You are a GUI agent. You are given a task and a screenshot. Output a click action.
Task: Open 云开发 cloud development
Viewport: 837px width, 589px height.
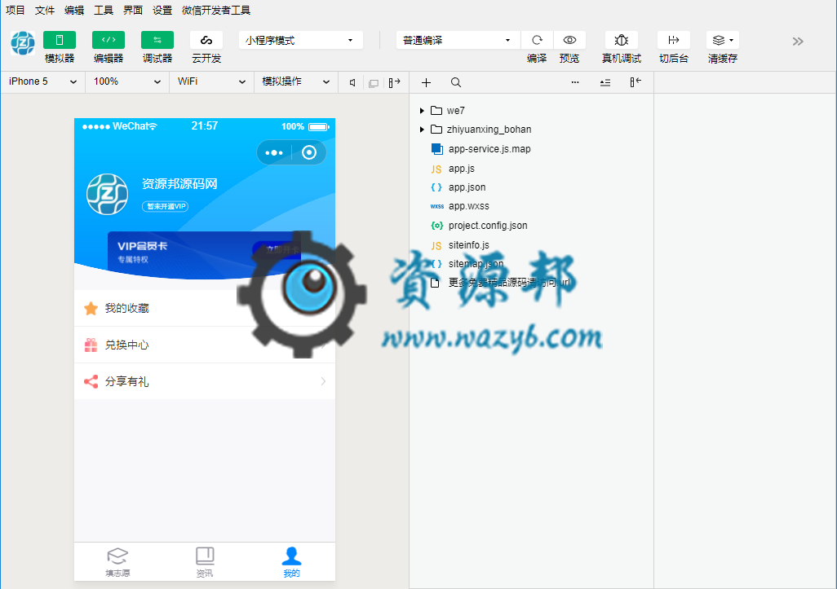click(206, 40)
